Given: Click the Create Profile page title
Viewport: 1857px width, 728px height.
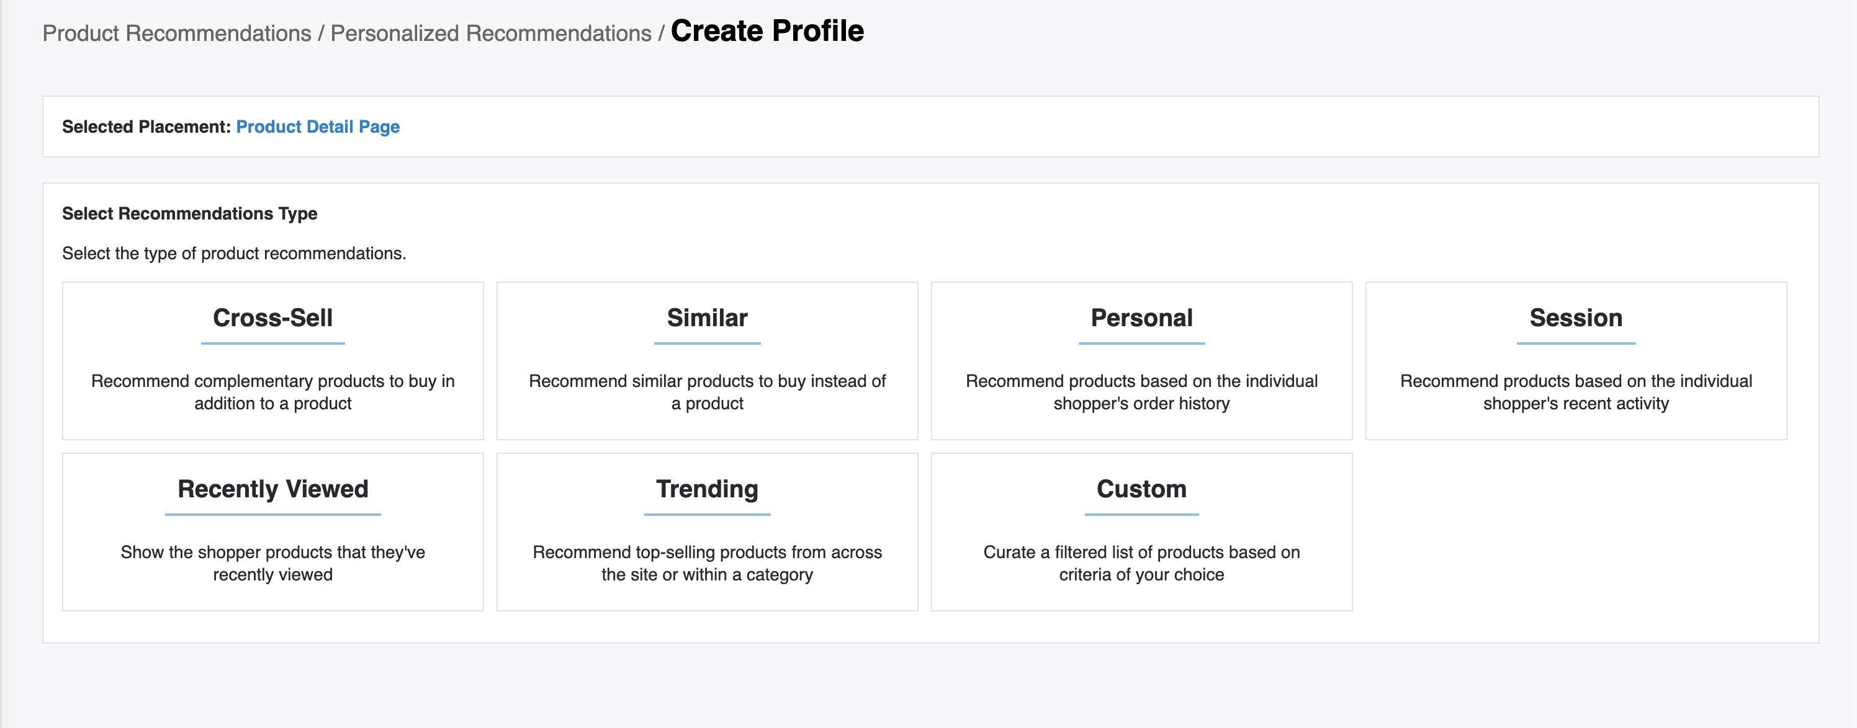Looking at the screenshot, I should (x=767, y=31).
